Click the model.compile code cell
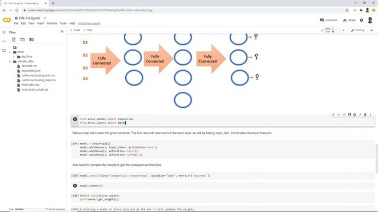The width and height of the screenshot is (378, 212). tap(223, 175)
